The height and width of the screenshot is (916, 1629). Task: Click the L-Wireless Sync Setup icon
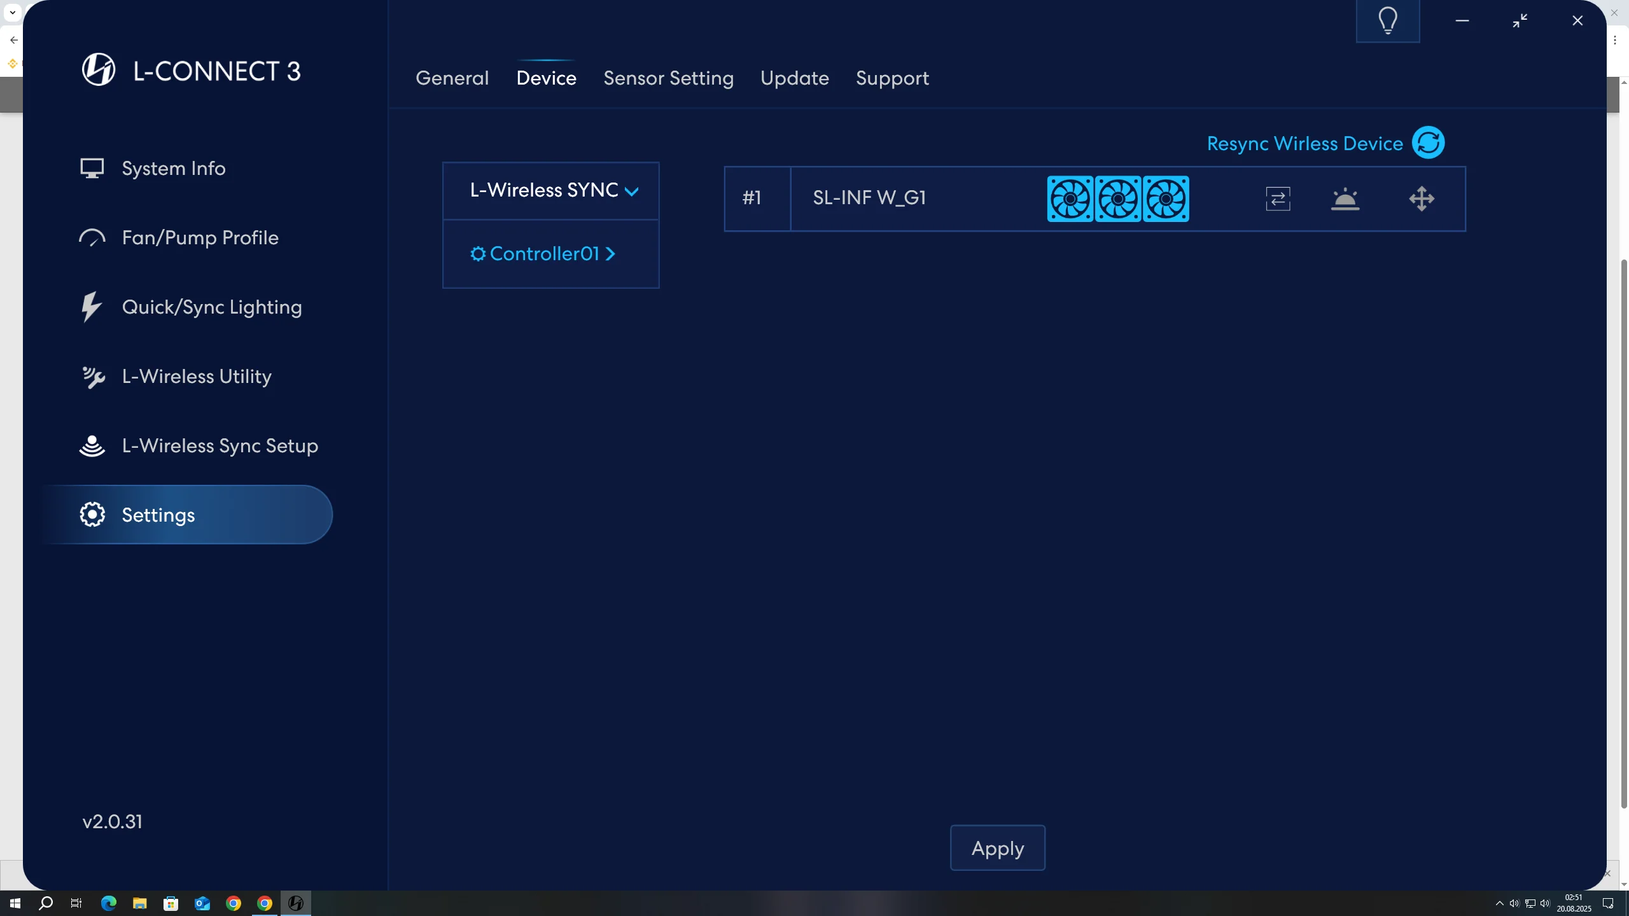(x=92, y=445)
